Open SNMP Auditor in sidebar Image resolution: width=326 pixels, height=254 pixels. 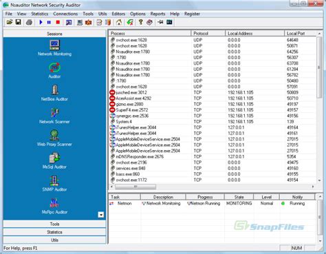pyautogui.click(x=54, y=184)
